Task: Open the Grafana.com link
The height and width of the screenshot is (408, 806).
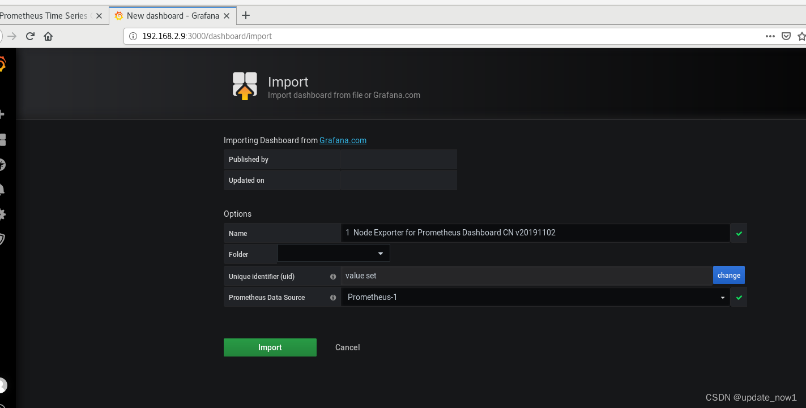Action: tap(343, 140)
